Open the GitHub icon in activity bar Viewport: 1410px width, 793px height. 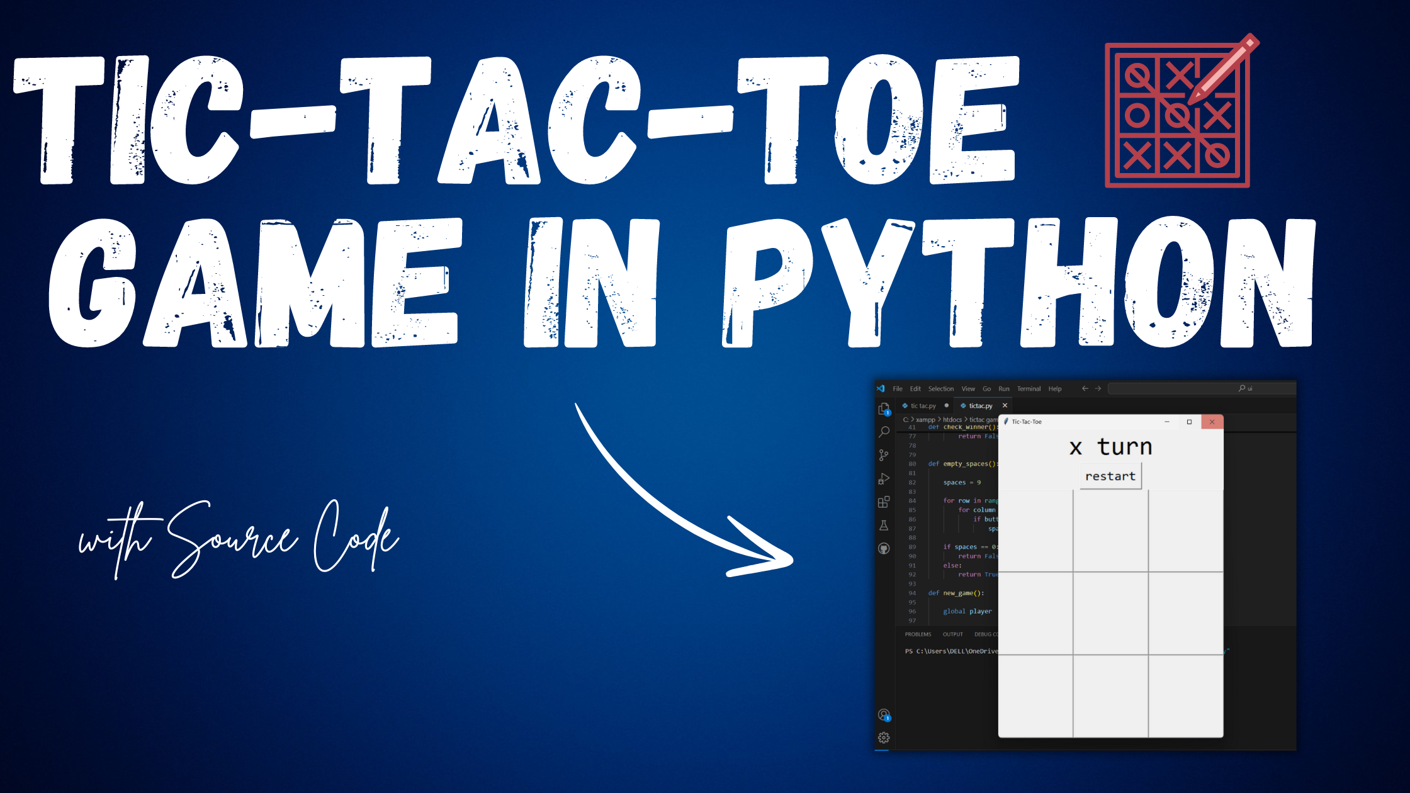click(x=884, y=548)
